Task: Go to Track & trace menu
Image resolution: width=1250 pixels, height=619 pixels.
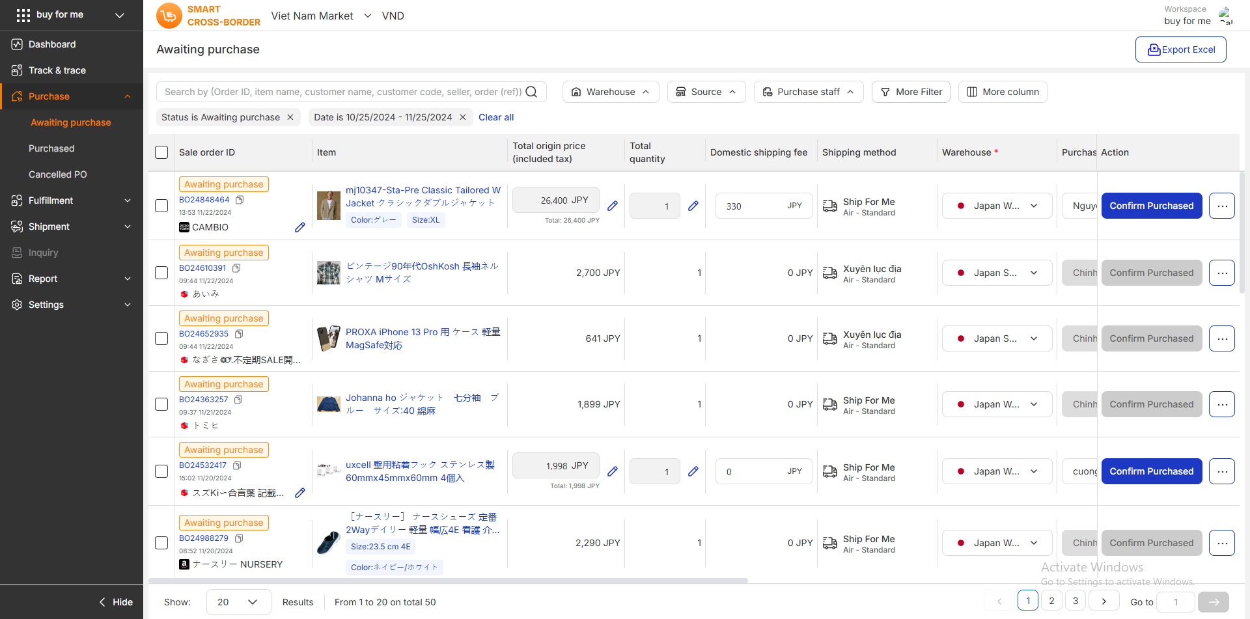Action: [x=57, y=70]
